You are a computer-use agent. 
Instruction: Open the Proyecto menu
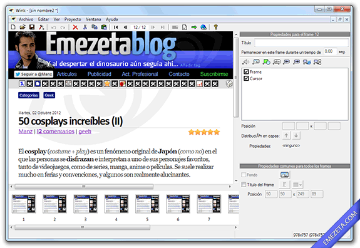pos(73,19)
